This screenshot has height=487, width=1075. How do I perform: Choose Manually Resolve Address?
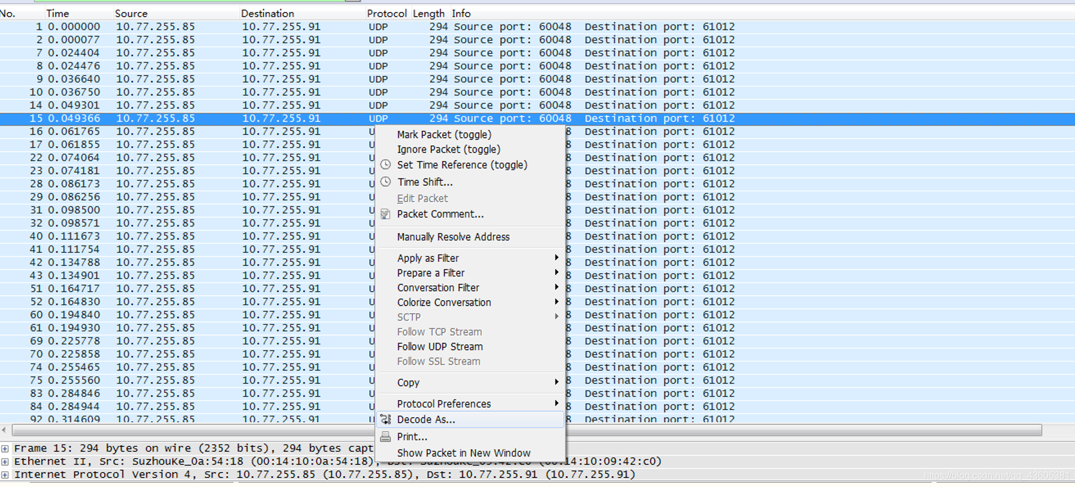click(453, 237)
